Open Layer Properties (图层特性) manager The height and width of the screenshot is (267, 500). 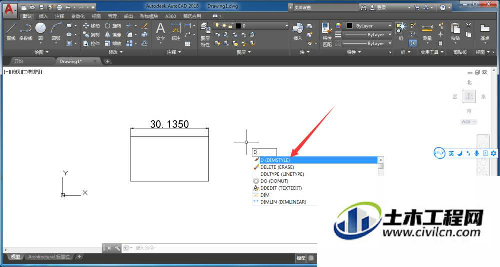[205, 35]
